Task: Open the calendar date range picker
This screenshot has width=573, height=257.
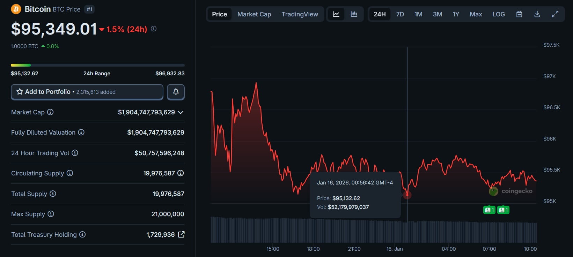Action: pyautogui.click(x=519, y=14)
